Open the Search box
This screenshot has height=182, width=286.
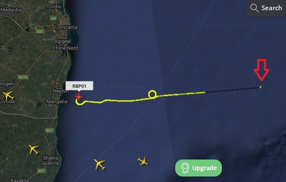pyautogui.click(x=267, y=8)
